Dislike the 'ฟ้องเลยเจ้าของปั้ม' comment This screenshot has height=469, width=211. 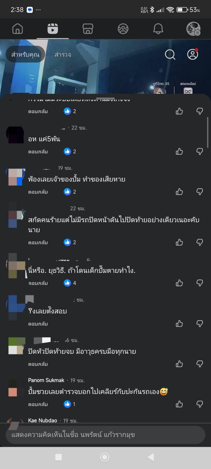pyautogui.click(x=200, y=192)
